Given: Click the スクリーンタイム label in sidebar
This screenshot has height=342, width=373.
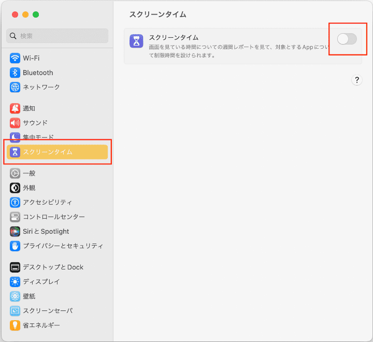Looking at the screenshot, I should (48, 152).
